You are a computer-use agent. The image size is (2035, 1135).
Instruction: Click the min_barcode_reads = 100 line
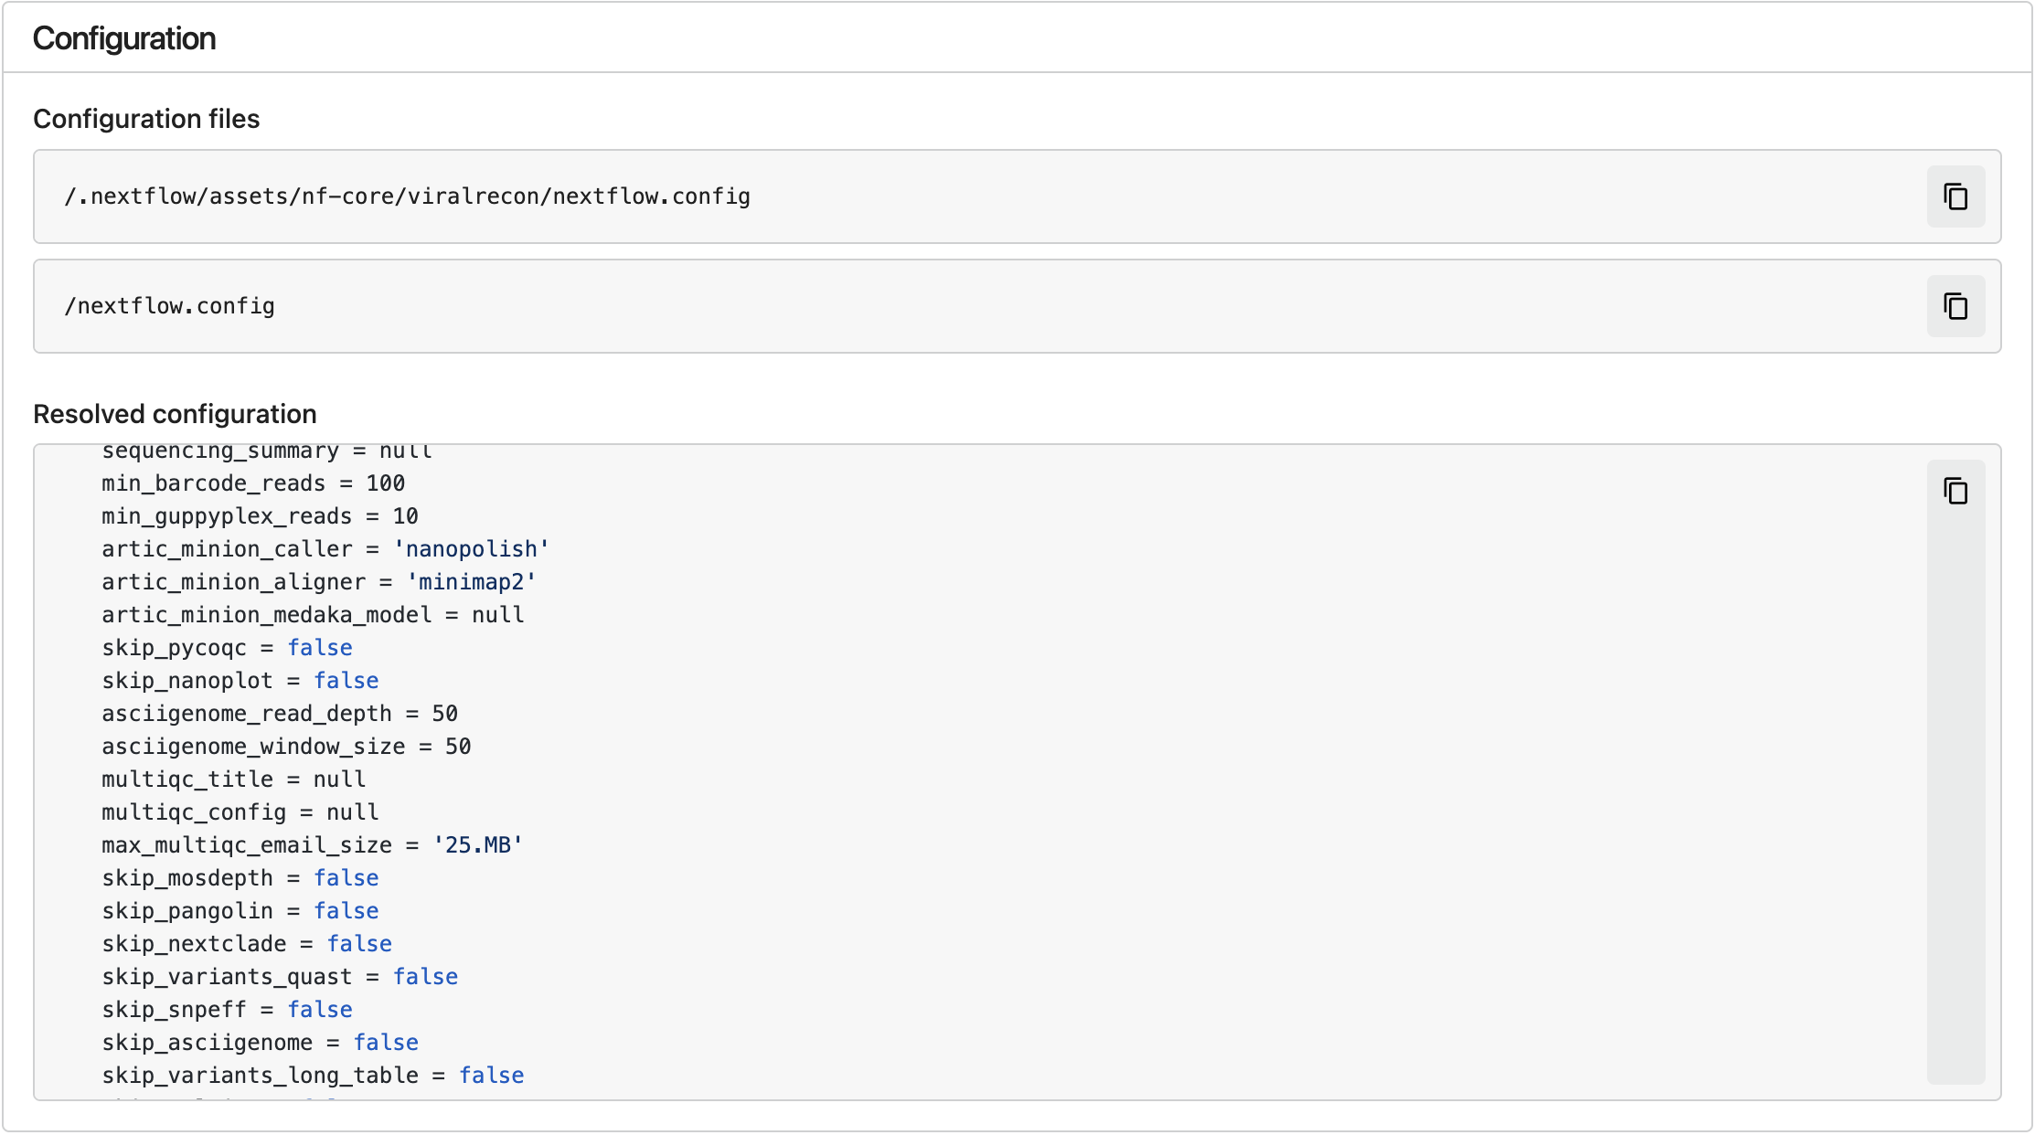click(x=253, y=483)
